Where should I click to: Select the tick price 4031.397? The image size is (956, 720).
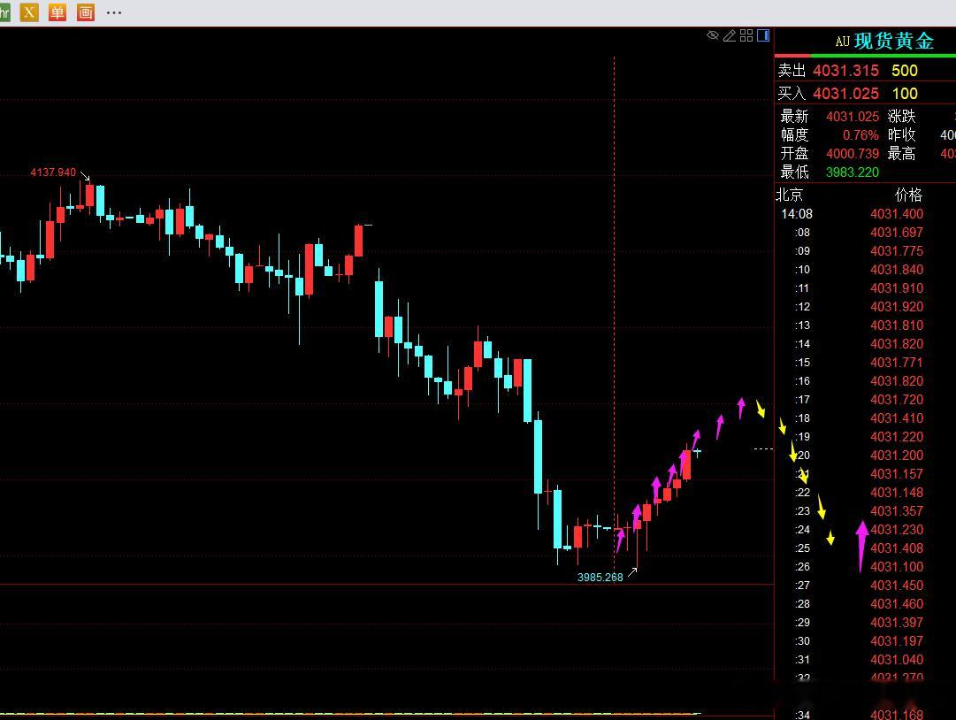tap(897, 623)
